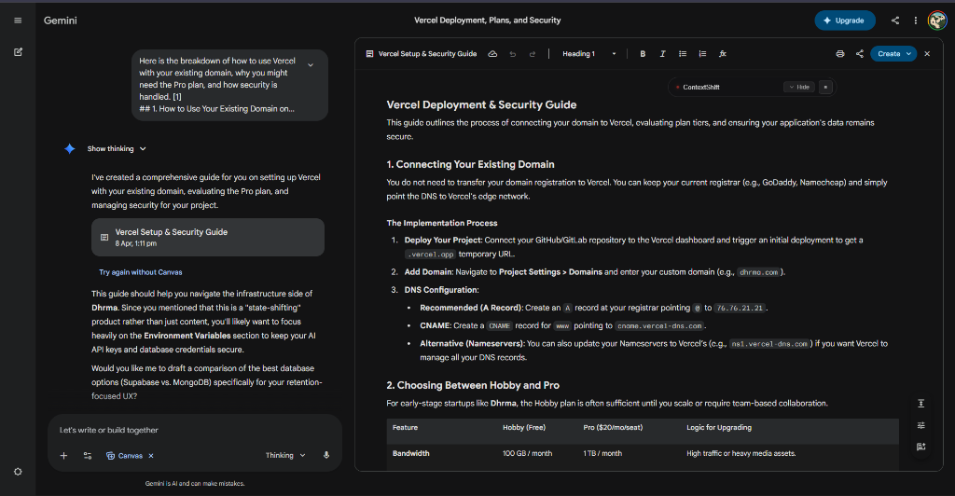This screenshot has height=496, width=955.
Task: Open the Heading 1 text style dropdown
Action: coord(589,53)
